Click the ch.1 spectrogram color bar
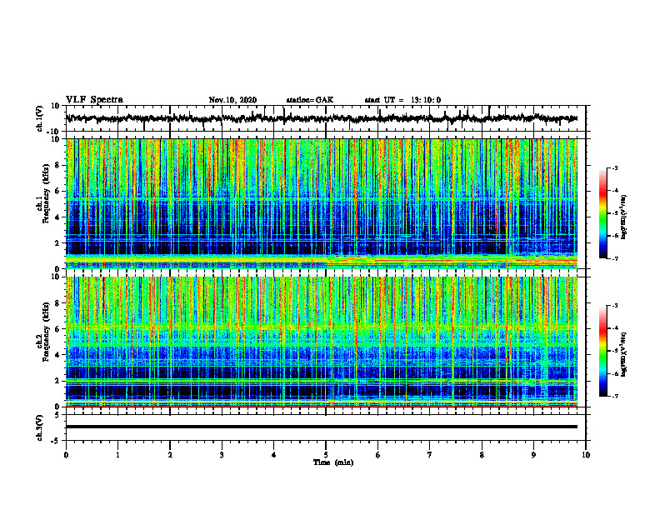This screenshot has height=510, width=660. 602,213
